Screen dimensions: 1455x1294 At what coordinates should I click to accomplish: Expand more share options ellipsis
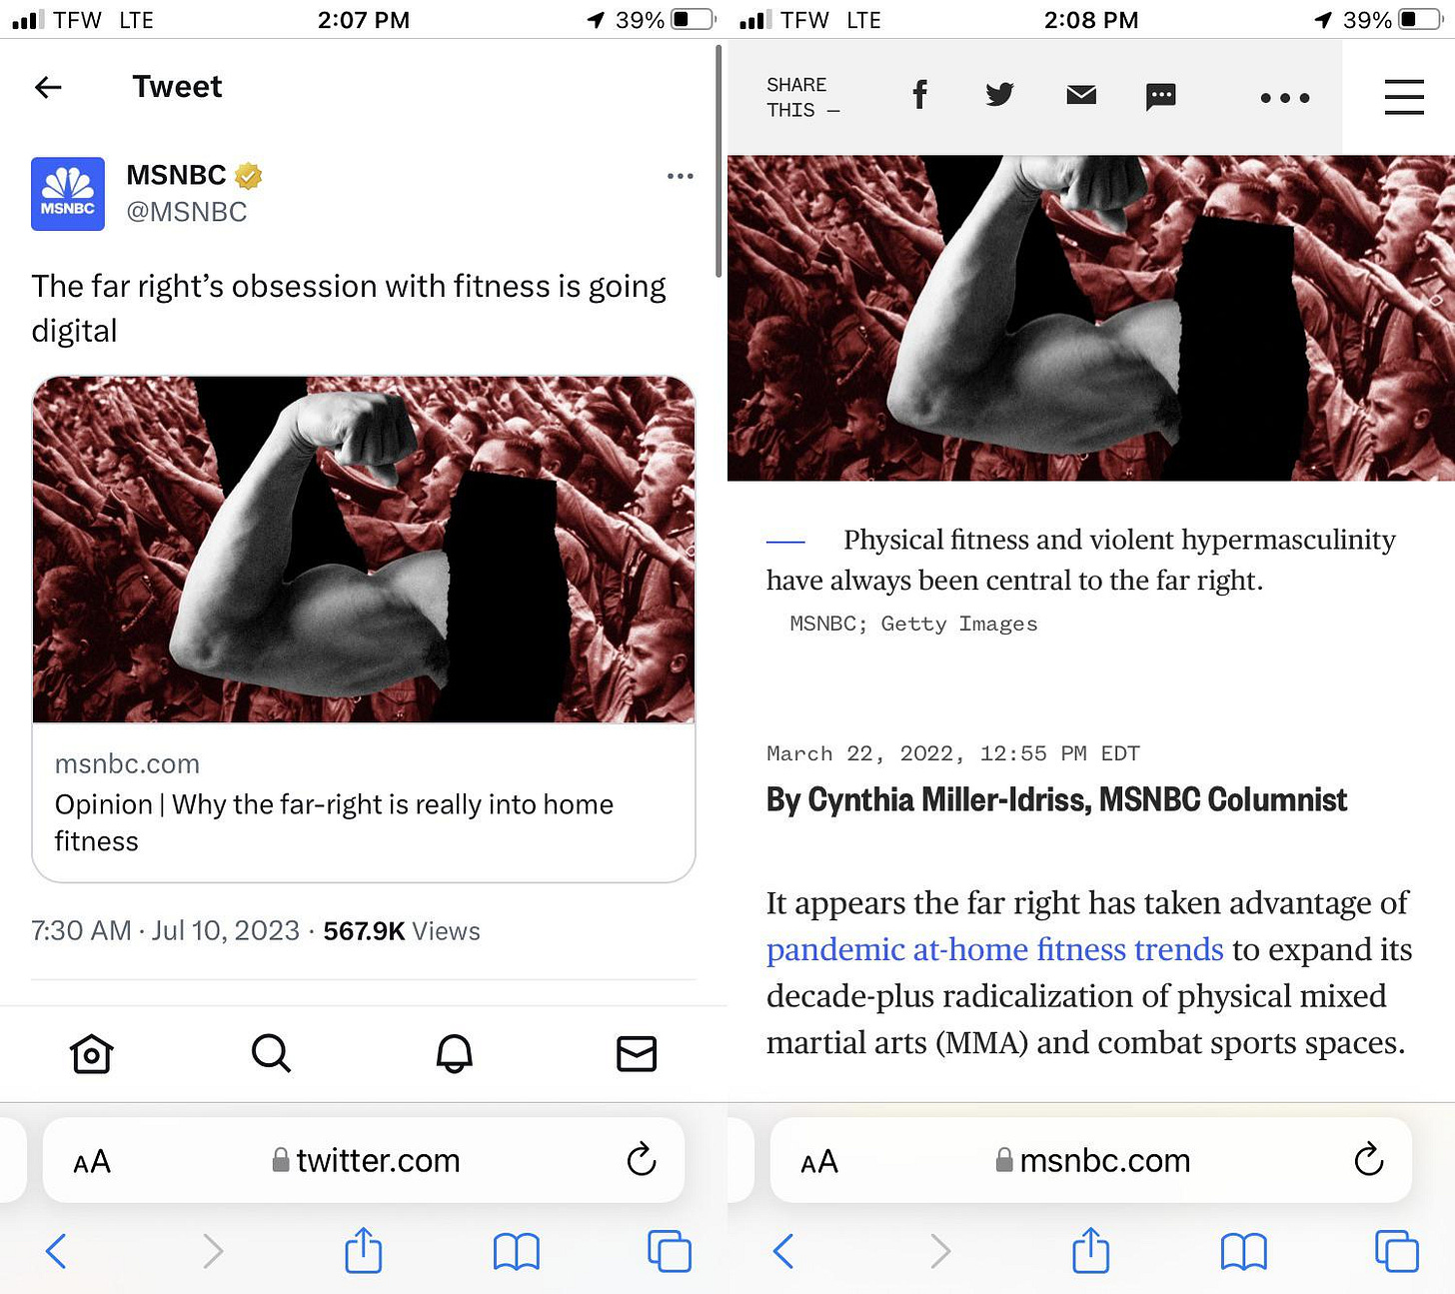point(1285,97)
